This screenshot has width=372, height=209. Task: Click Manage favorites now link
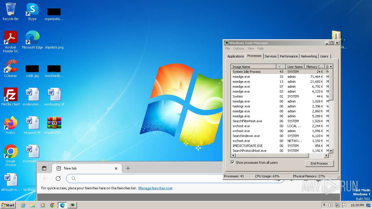click(155, 188)
